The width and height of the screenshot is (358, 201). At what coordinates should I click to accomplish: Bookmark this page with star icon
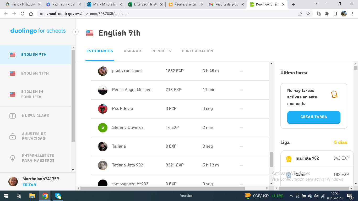pyautogui.click(x=308, y=14)
